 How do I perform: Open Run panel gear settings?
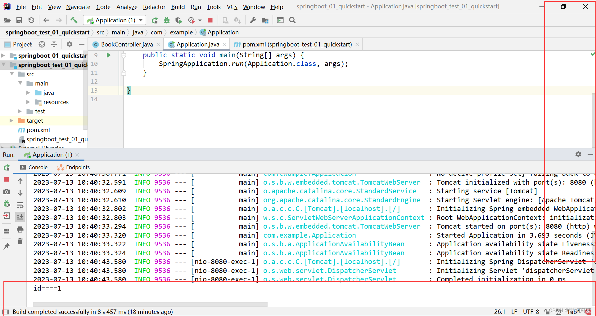point(578,154)
